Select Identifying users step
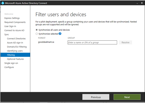The image size is (145, 103). pyautogui.click(x=15, y=51)
